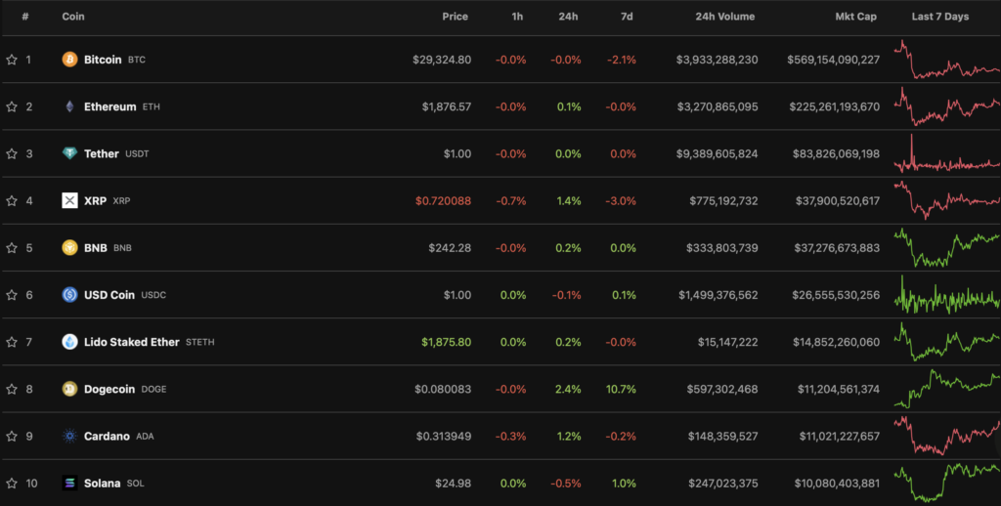Click the BNB coin logo
This screenshot has width=1001, height=506.
point(69,247)
